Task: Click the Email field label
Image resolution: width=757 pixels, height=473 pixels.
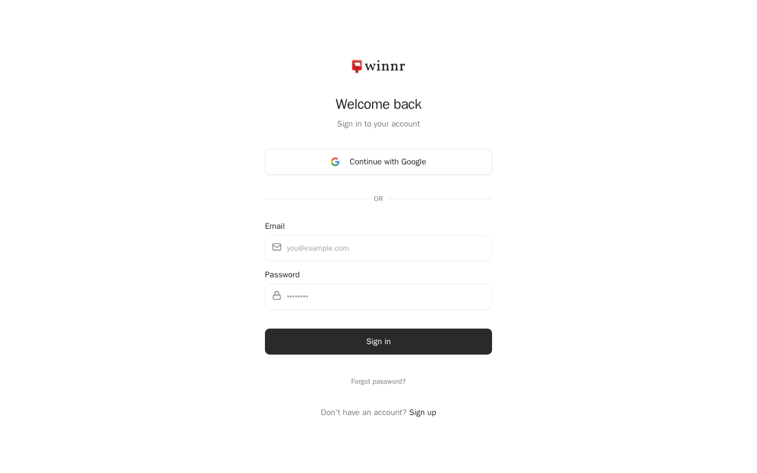Action: 275,226
